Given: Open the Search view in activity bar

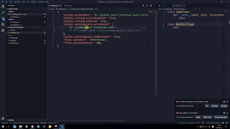Looking at the screenshot, I should point(3,13).
